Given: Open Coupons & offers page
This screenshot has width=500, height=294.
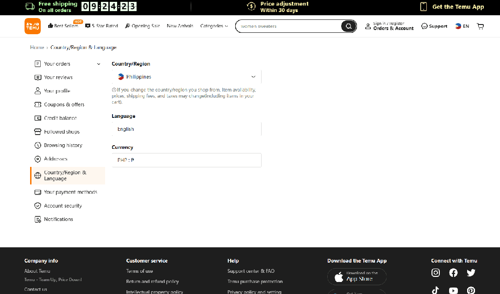Looking at the screenshot, I should point(68,104).
